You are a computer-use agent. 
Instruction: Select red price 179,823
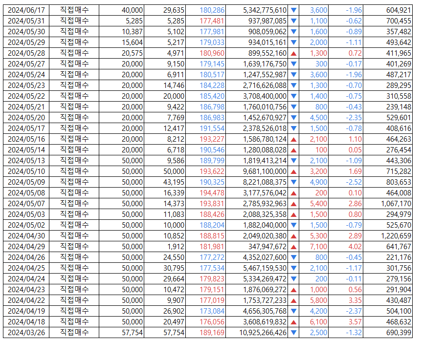pos(212,278)
